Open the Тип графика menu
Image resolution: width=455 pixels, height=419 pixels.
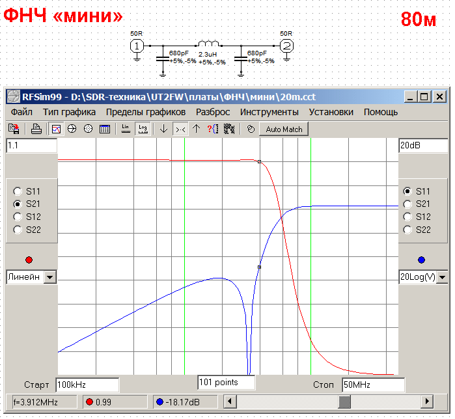point(69,112)
